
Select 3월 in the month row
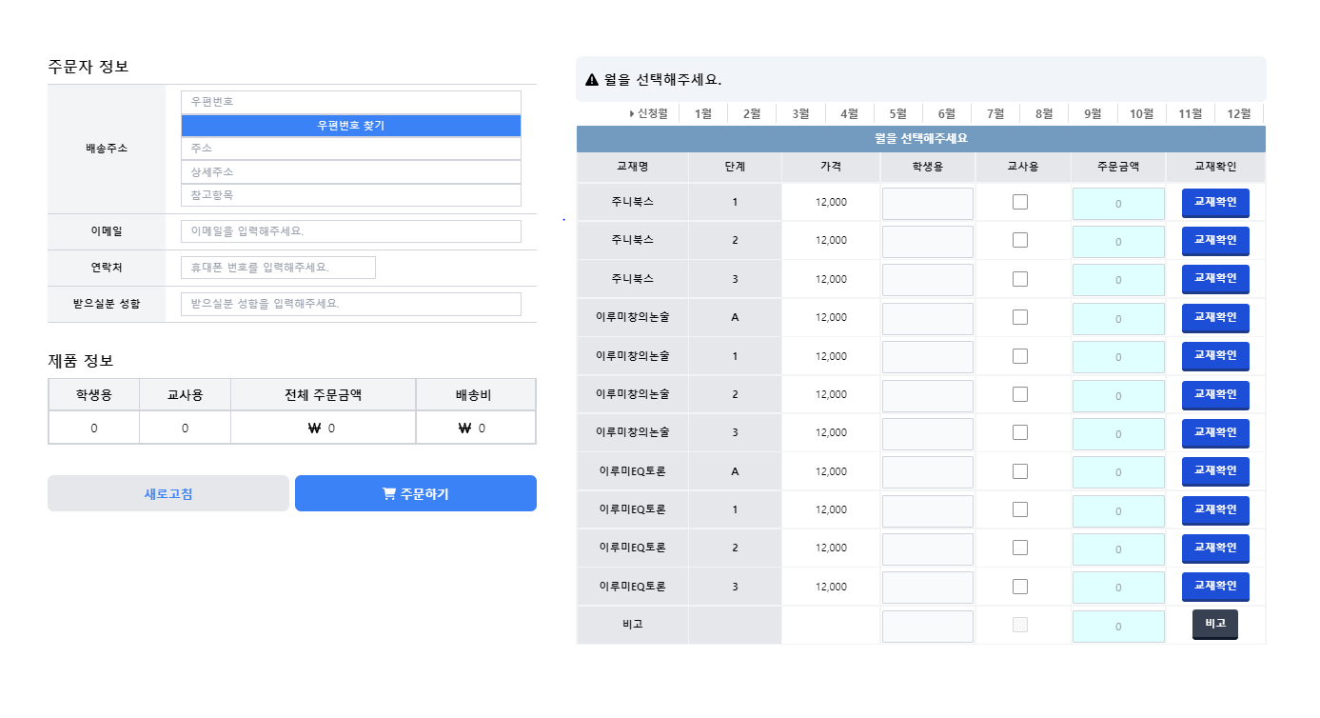coord(800,114)
